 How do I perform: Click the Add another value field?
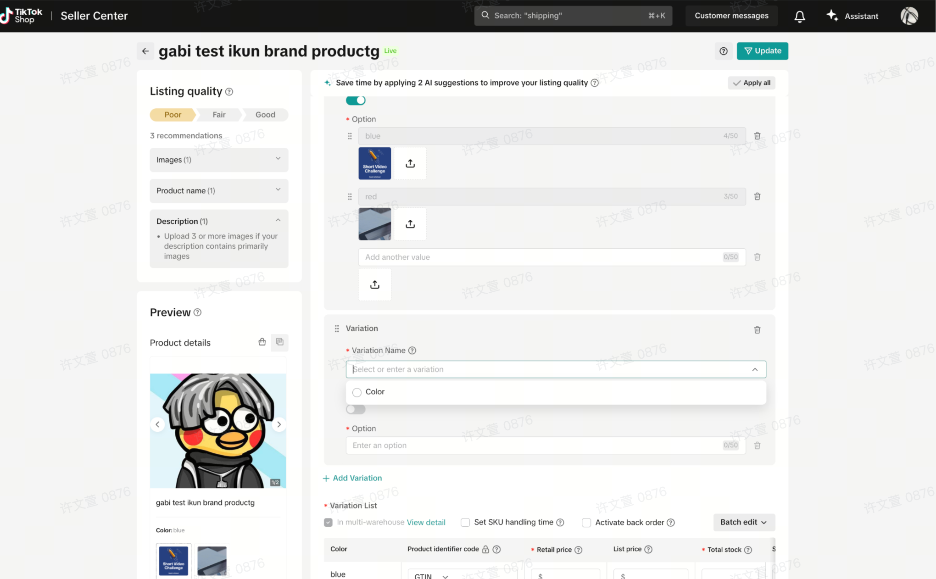click(541, 257)
